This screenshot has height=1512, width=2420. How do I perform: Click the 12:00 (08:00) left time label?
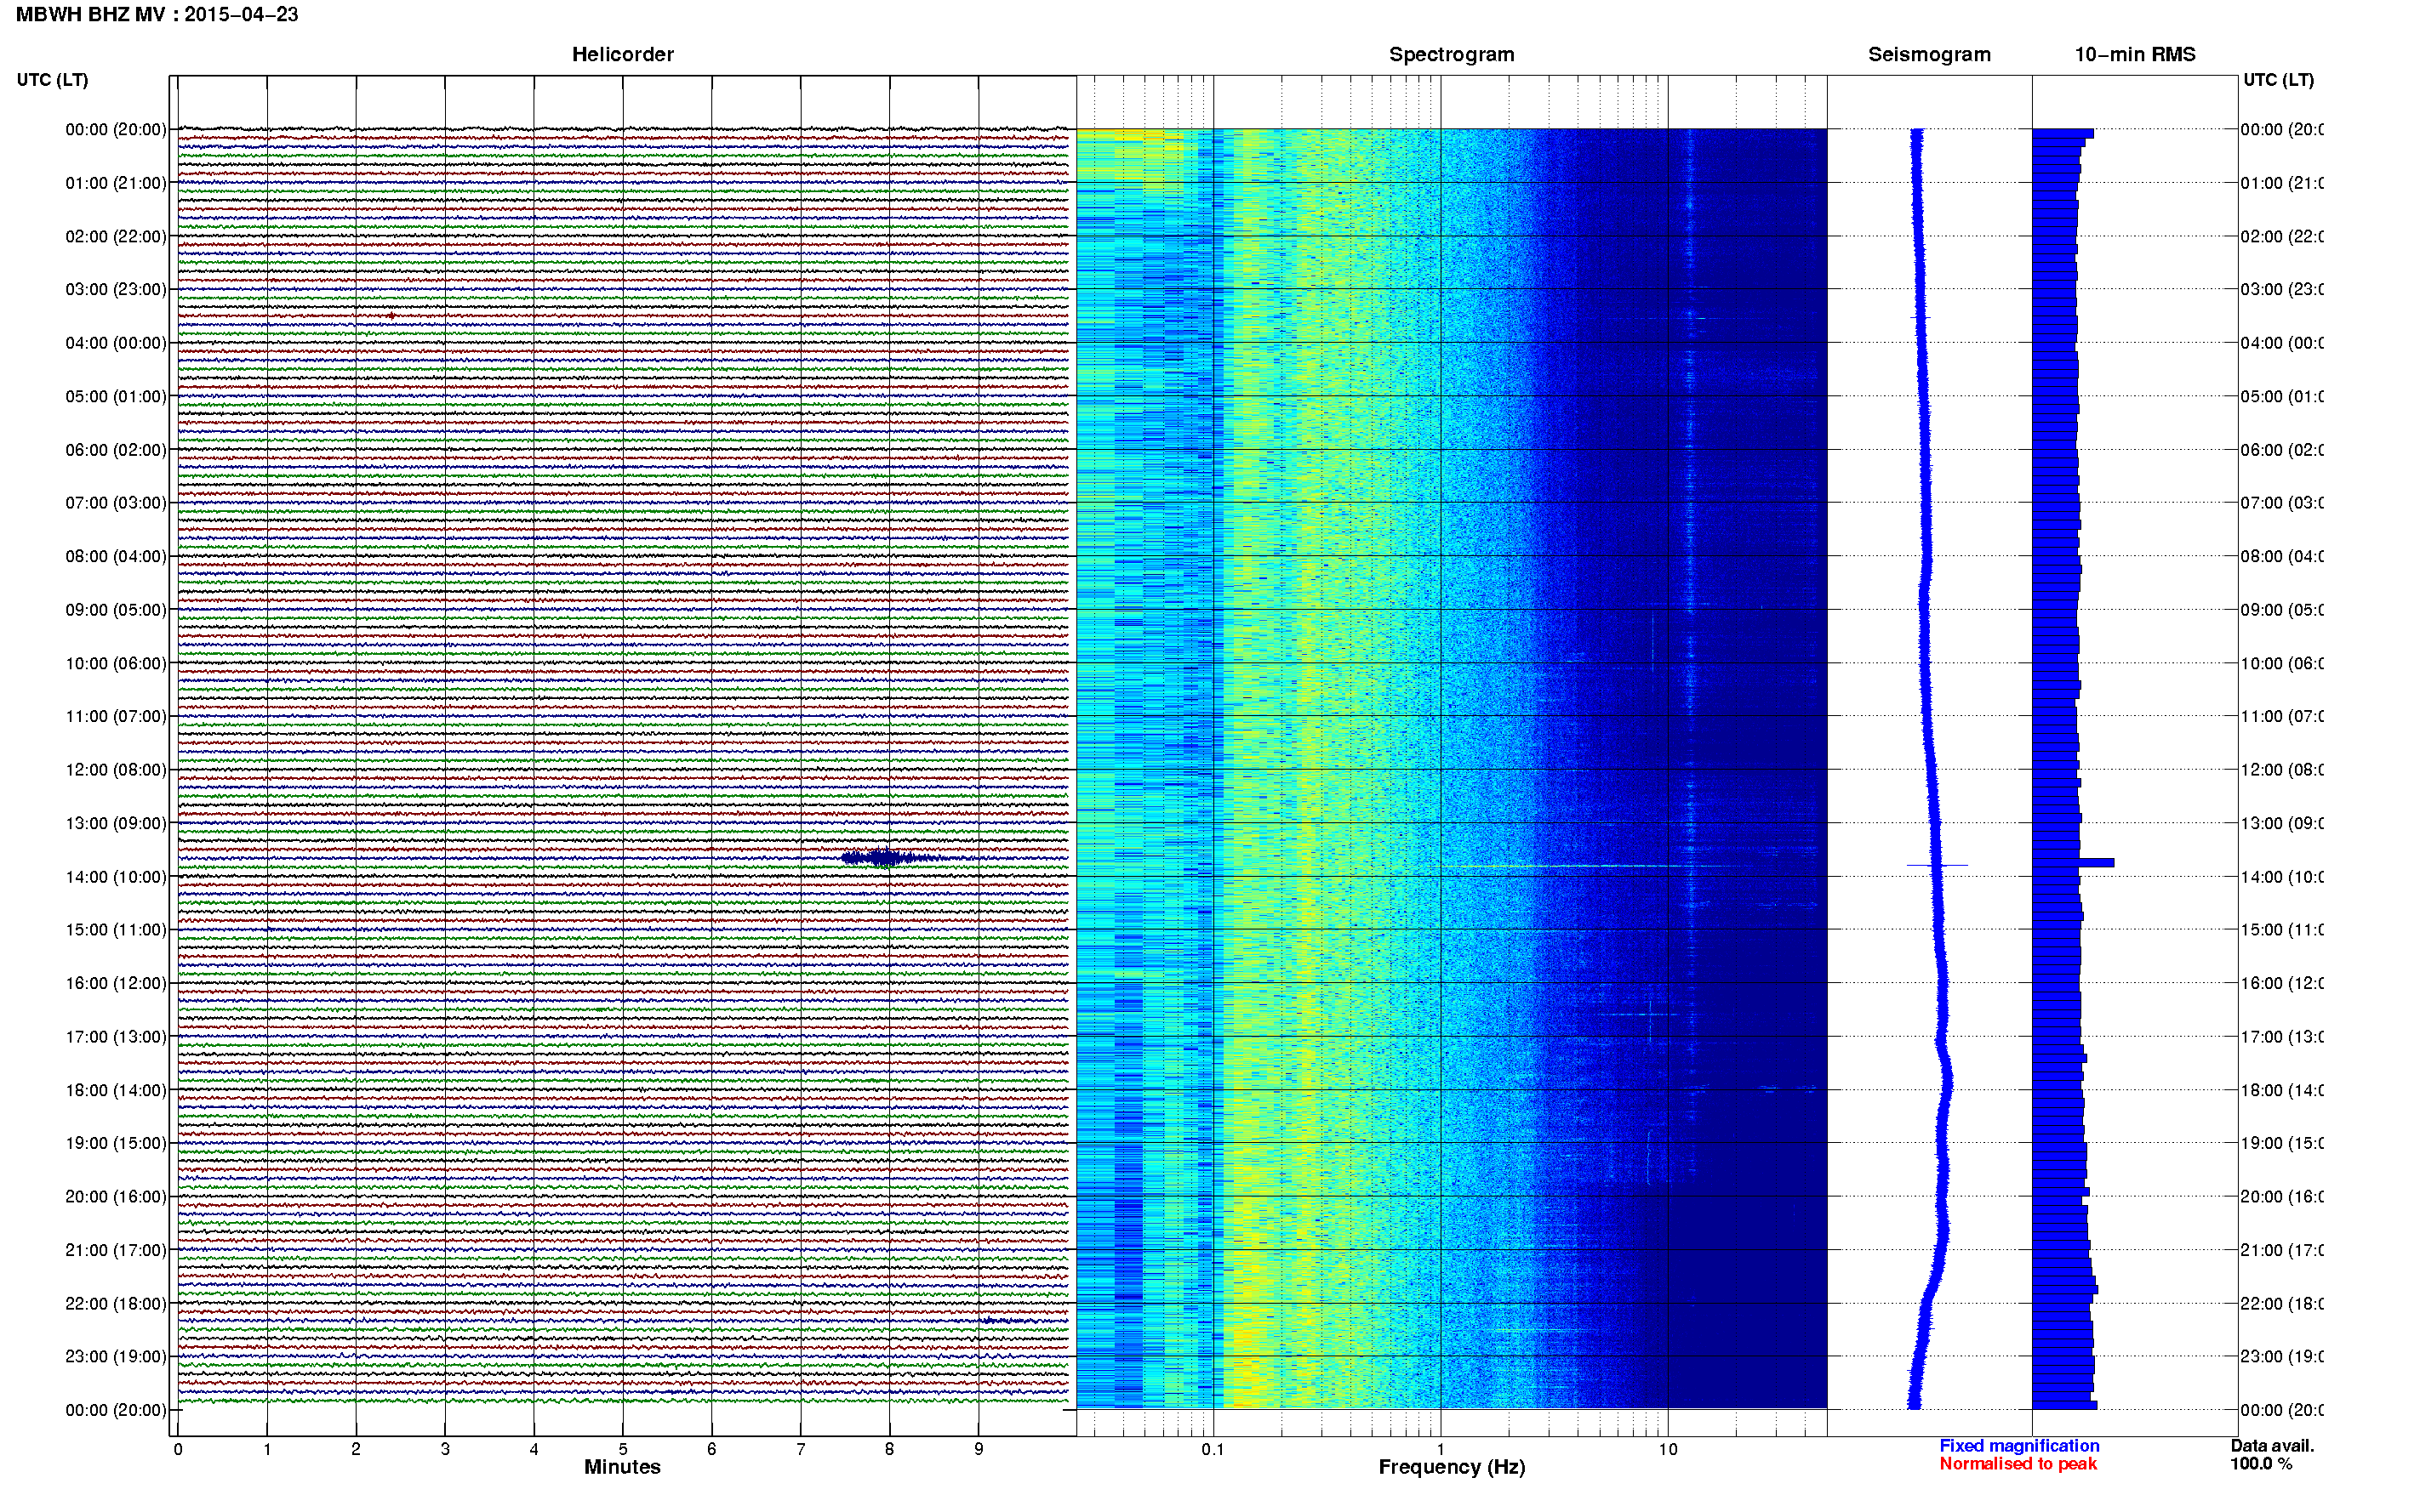pyautogui.click(x=116, y=770)
